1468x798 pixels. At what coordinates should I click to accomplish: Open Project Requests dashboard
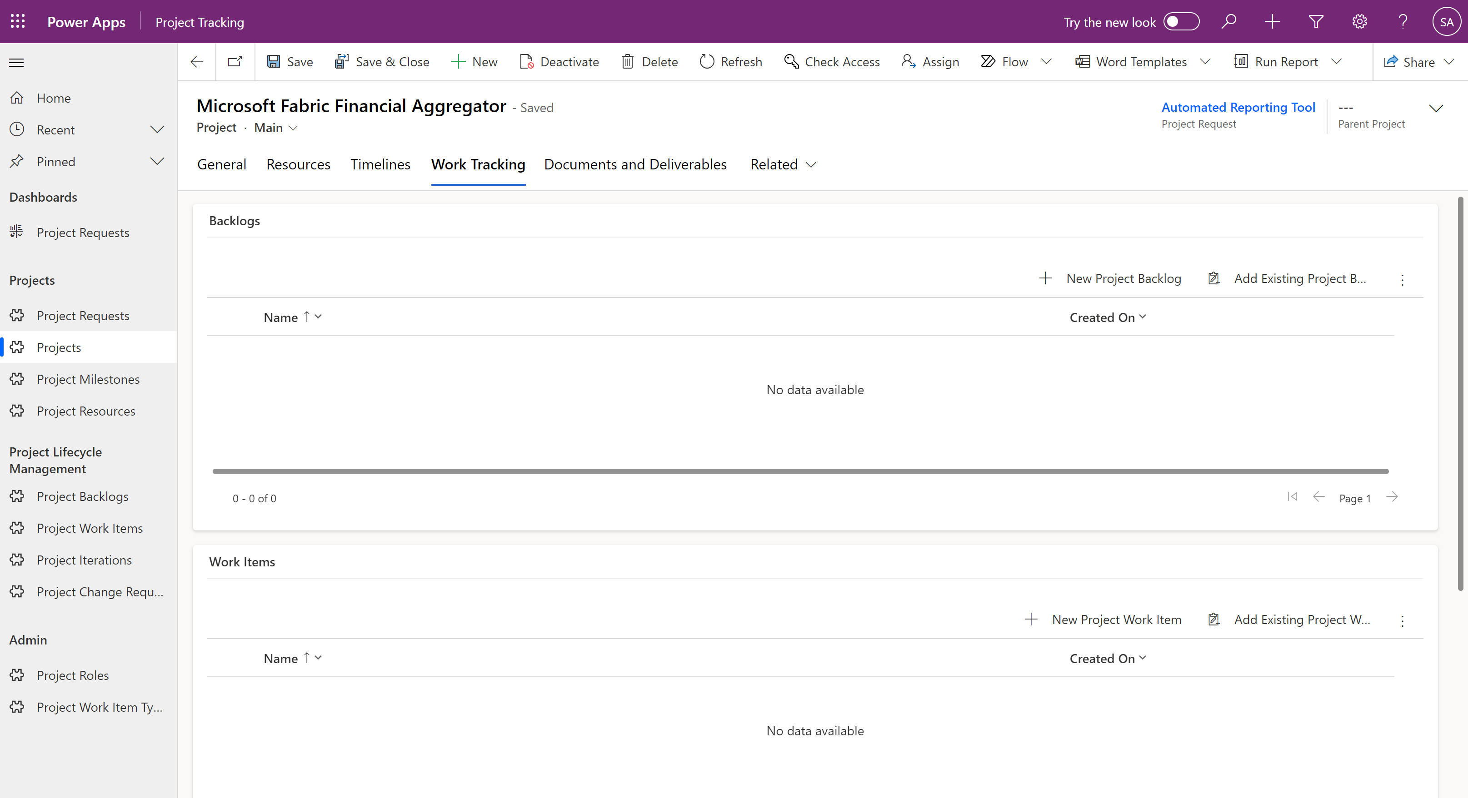coord(89,233)
